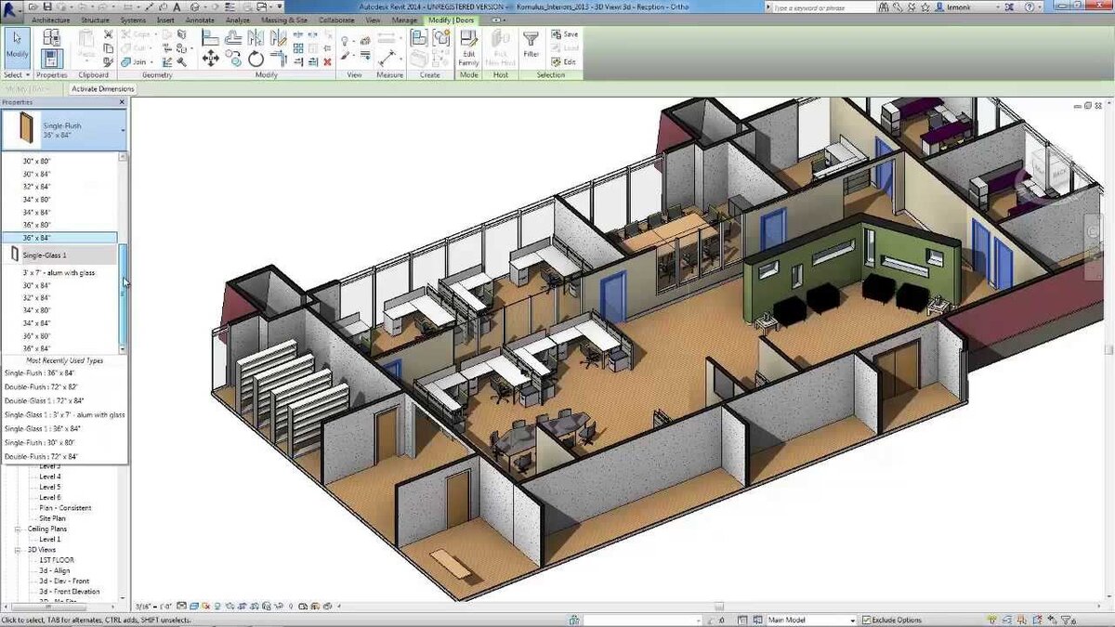Click the Properties palette button in ribbon

coord(52,58)
